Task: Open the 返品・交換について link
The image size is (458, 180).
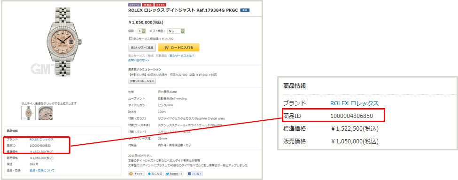Action: pyautogui.click(x=42, y=170)
